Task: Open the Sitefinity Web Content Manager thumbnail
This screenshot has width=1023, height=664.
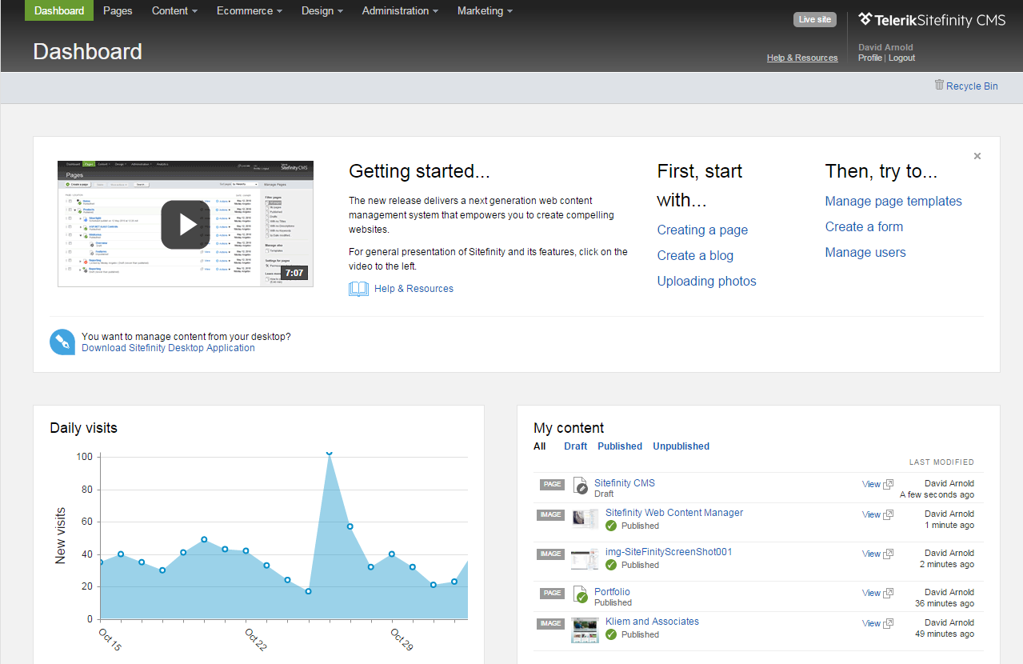Action: 585,519
